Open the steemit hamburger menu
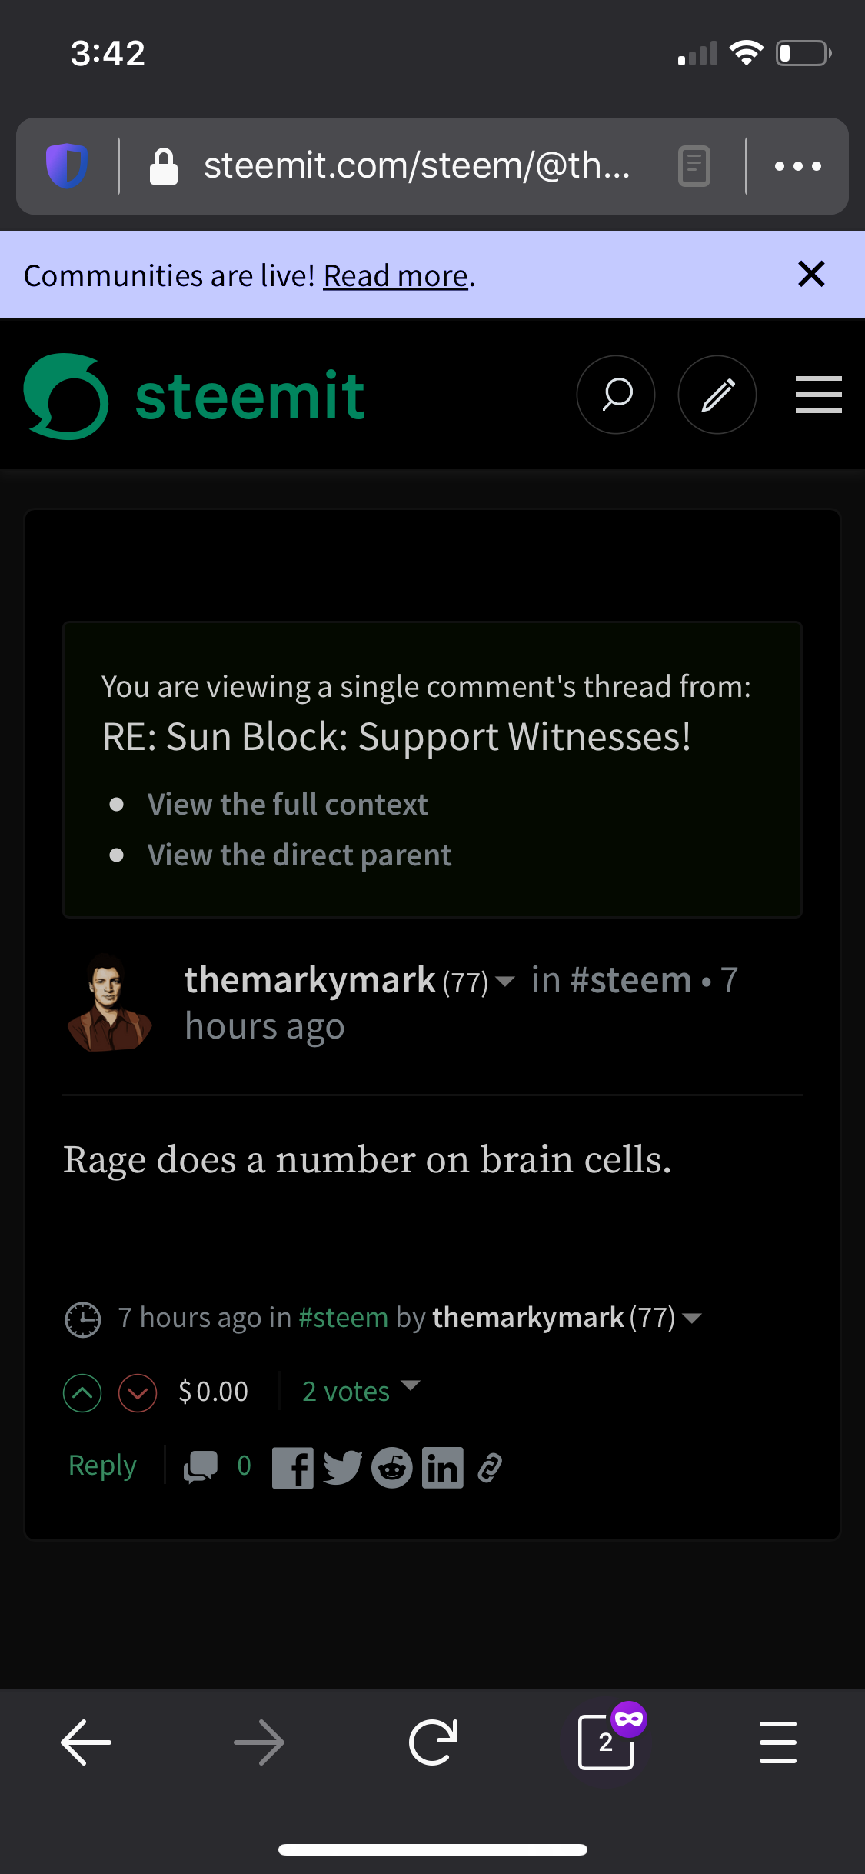This screenshot has height=1874, width=865. (818, 395)
